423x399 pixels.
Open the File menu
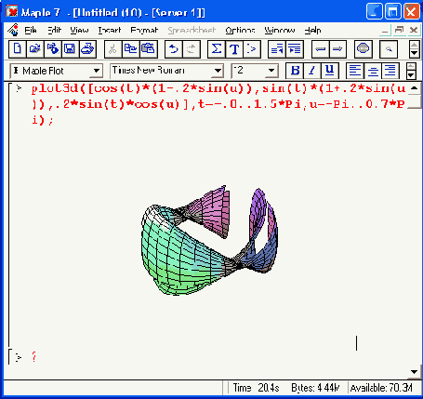click(31, 30)
